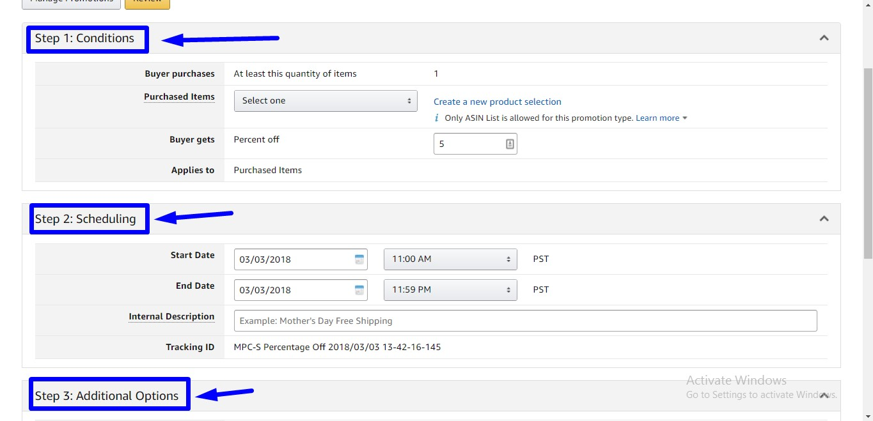Collapse the Step 3: Additional Options section
This screenshot has height=421, width=873.
pos(824,395)
